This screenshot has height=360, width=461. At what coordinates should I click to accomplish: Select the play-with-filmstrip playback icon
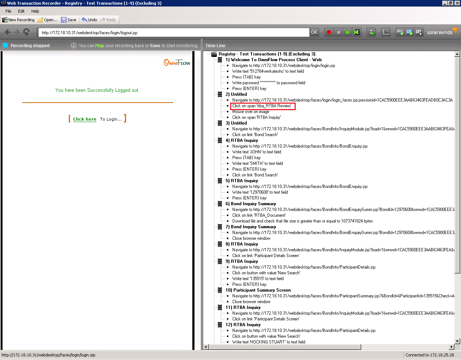pos(357,32)
